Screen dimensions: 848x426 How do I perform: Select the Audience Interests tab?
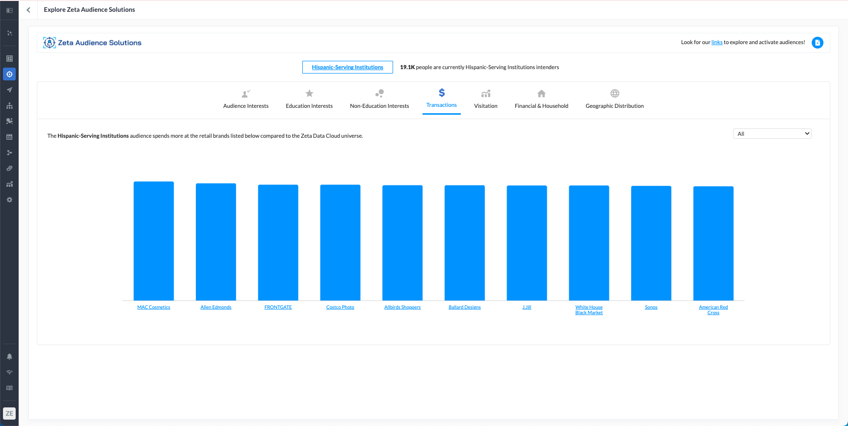coord(246,100)
